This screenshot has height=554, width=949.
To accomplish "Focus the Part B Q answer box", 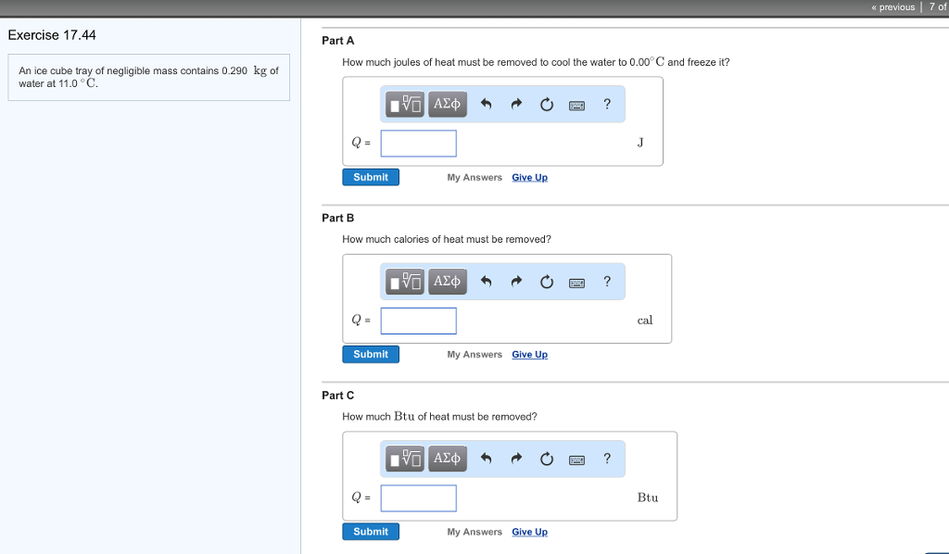I will [418, 321].
